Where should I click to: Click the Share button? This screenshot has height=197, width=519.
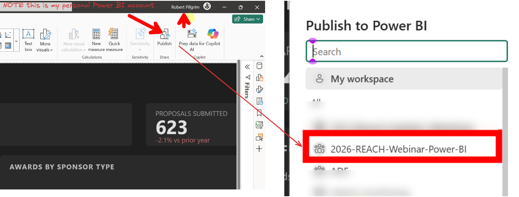click(248, 19)
